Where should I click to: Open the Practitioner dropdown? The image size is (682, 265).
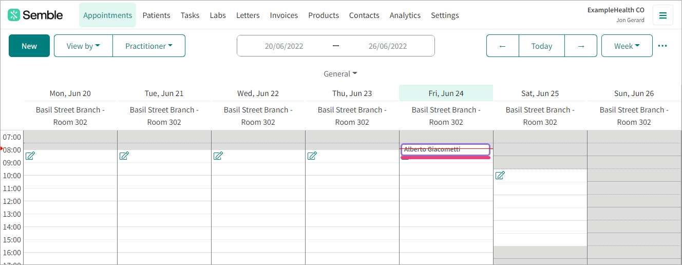(149, 46)
